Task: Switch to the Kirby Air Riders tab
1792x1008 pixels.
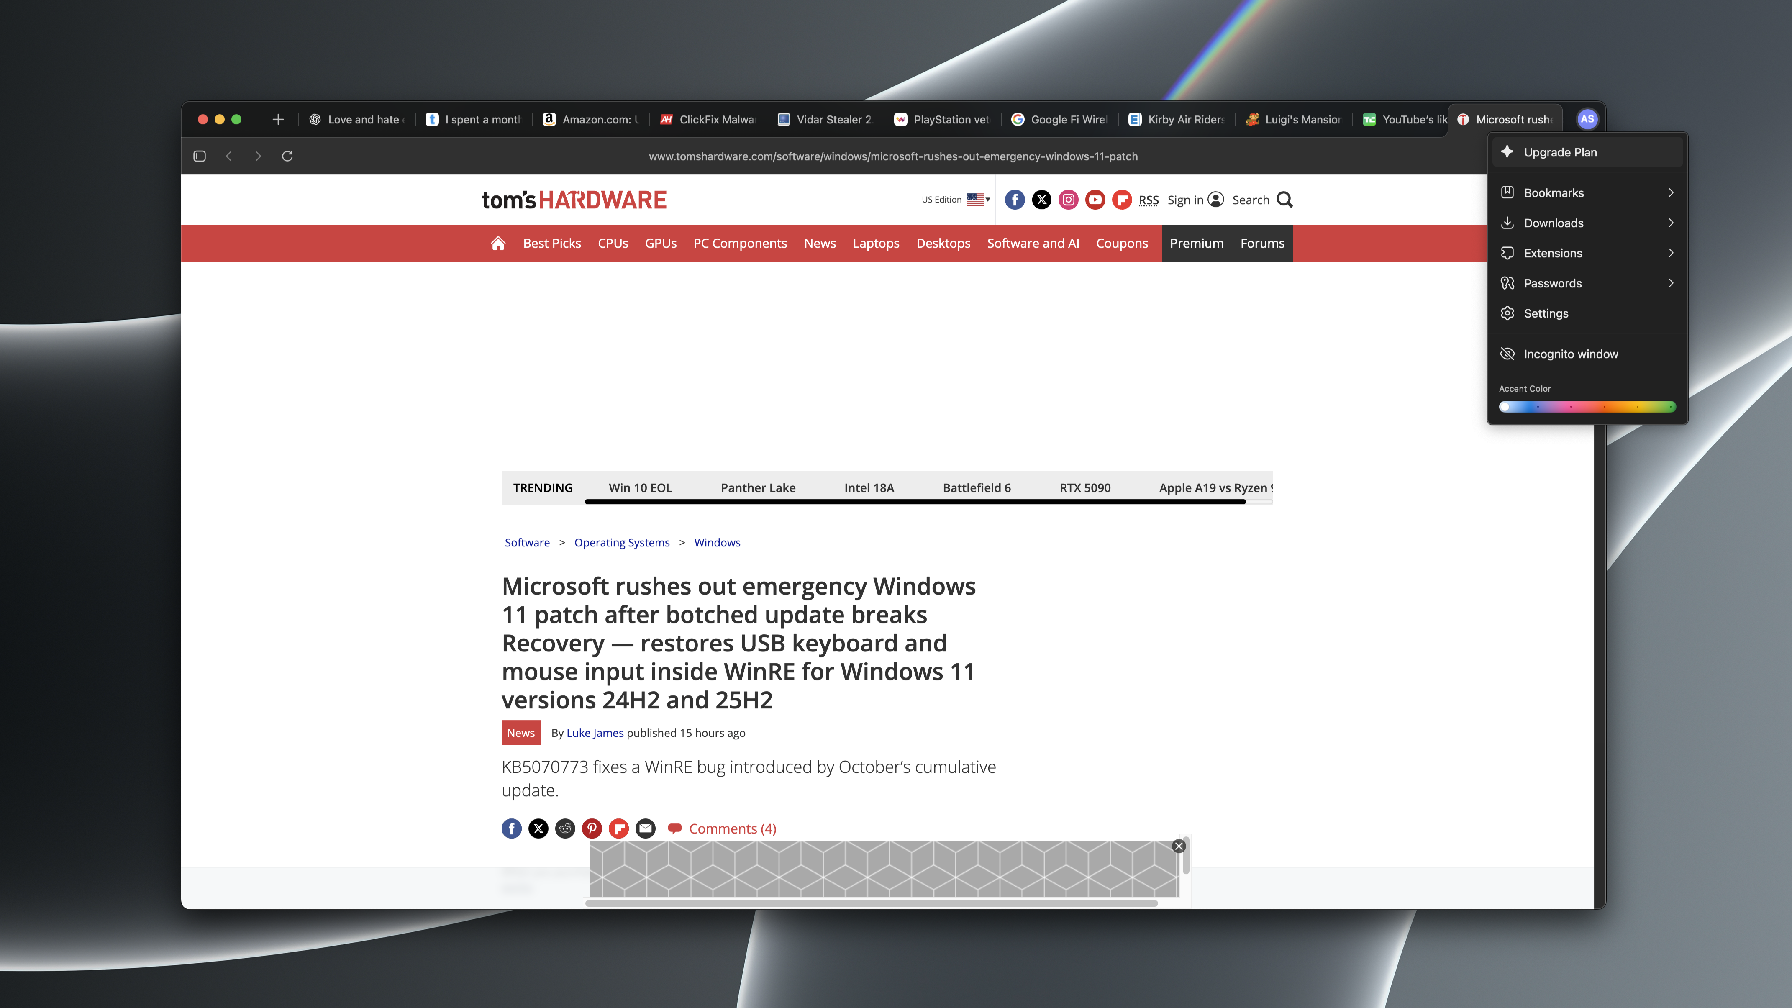Action: point(1177,120)
